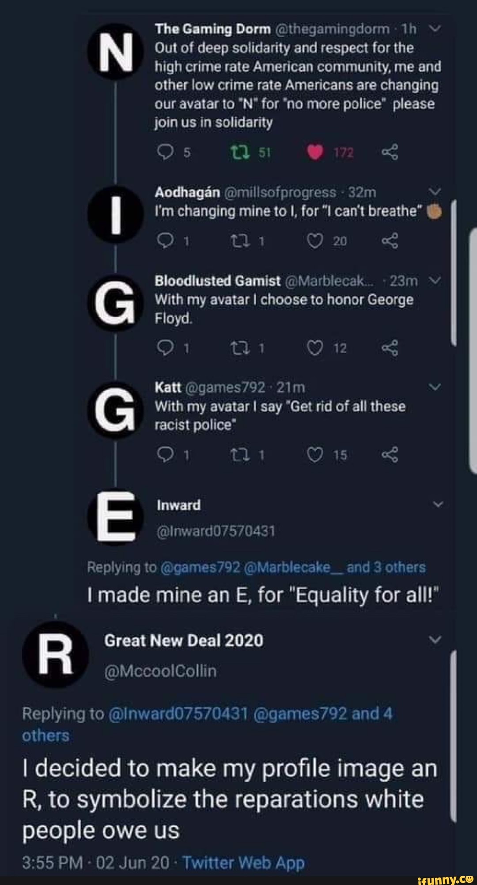Click the reply icon under Aodhagán's tweet
Screen dimensions: 477x885
click(x=166, y=241)
